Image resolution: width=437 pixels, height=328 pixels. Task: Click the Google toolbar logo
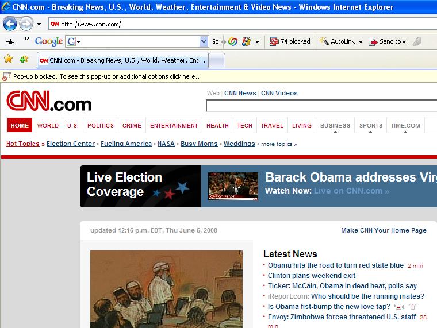coord(48,41)
